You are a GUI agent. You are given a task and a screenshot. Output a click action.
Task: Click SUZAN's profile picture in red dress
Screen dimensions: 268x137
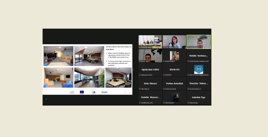pyautogui.click(x=174, y=56)
